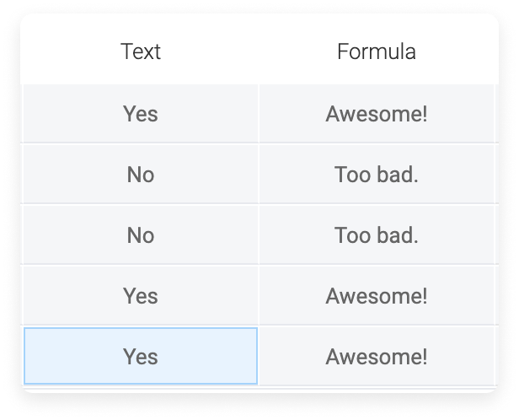Click the separator between first and second rows

[259, 143]
